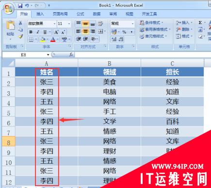This screenshot has height=188, width=211.
Task: Apply accounting number format
Action: (x=114, y=32)
